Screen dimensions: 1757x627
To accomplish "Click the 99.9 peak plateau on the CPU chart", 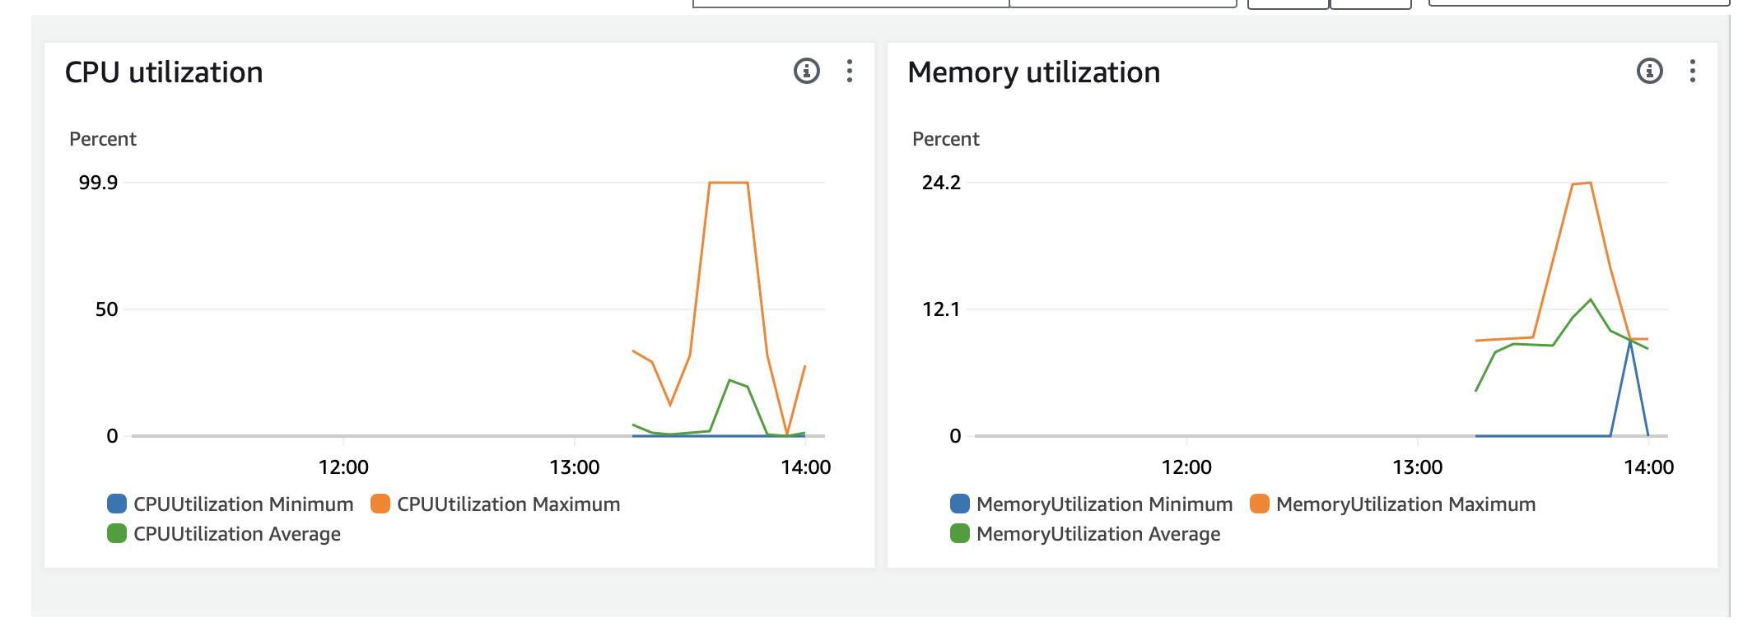I will [728, 183].
